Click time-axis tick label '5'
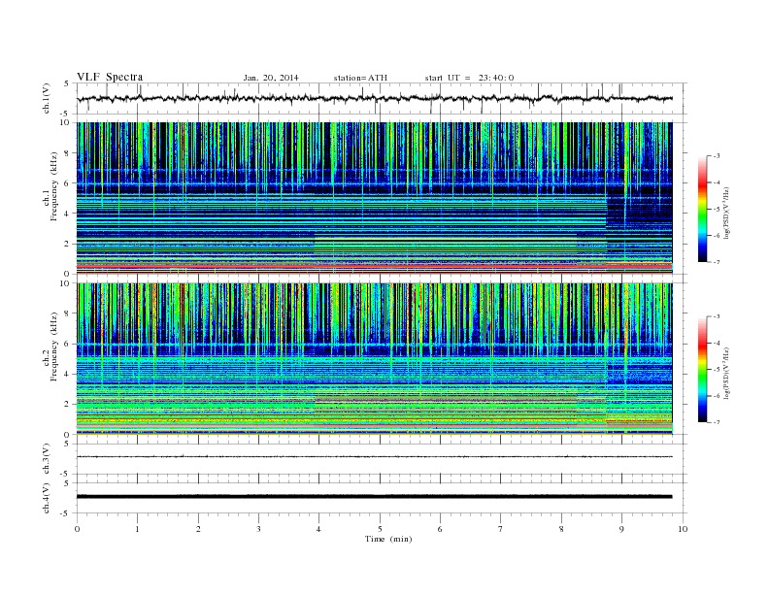This screenshot has height=594, width=769. click(x=380, y=529)
